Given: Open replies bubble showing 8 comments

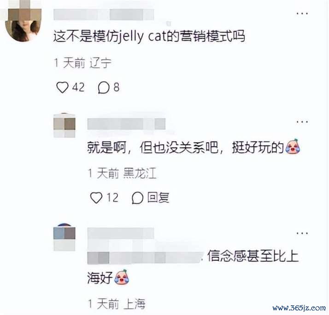Looking at the screenshot, I should [x=103, y=87].
